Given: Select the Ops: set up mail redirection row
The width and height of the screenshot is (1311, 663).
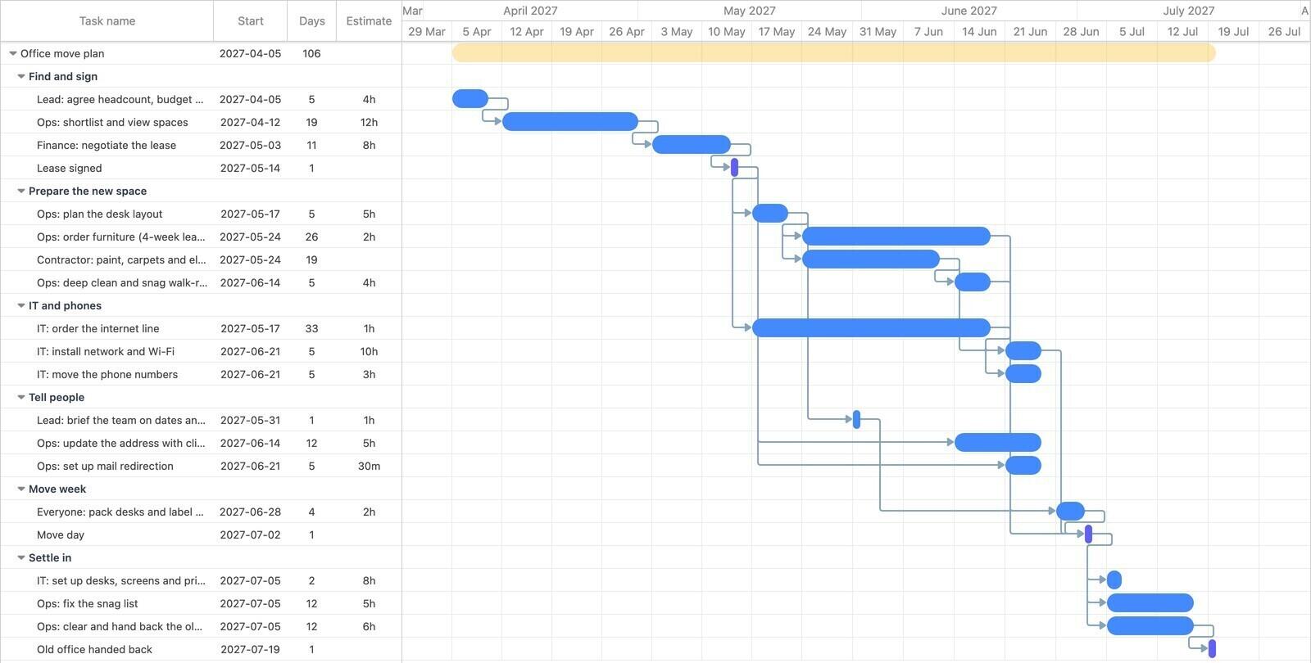Looking at the screenshot, I should click(x=201, y=466).
